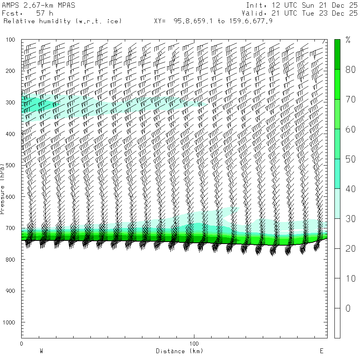
Task: Click the dark green colorbar segment above 80
Action: (x=337, y=54)
